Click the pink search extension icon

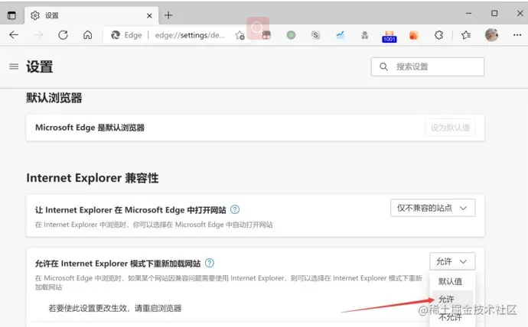258,28
